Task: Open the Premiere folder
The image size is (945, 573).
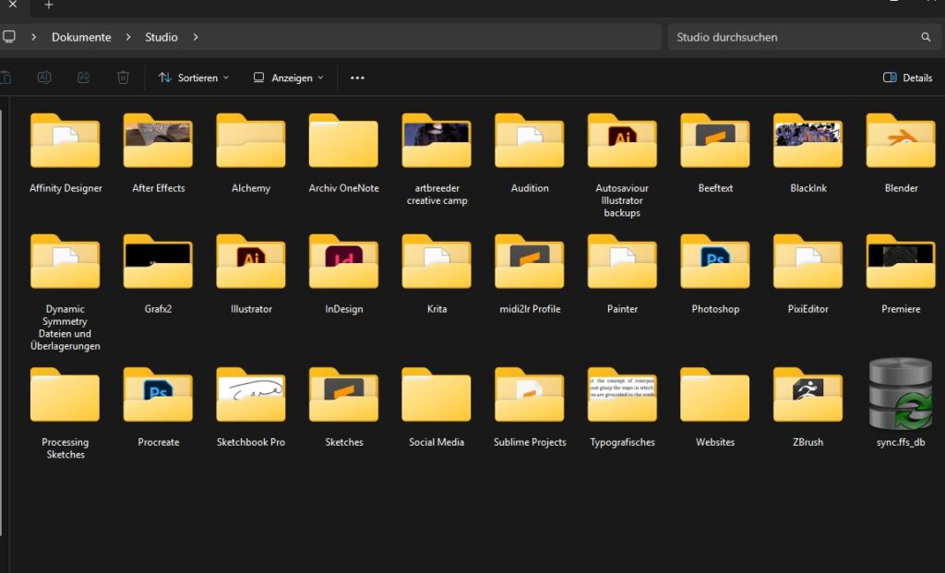Action: click(901, 261)
